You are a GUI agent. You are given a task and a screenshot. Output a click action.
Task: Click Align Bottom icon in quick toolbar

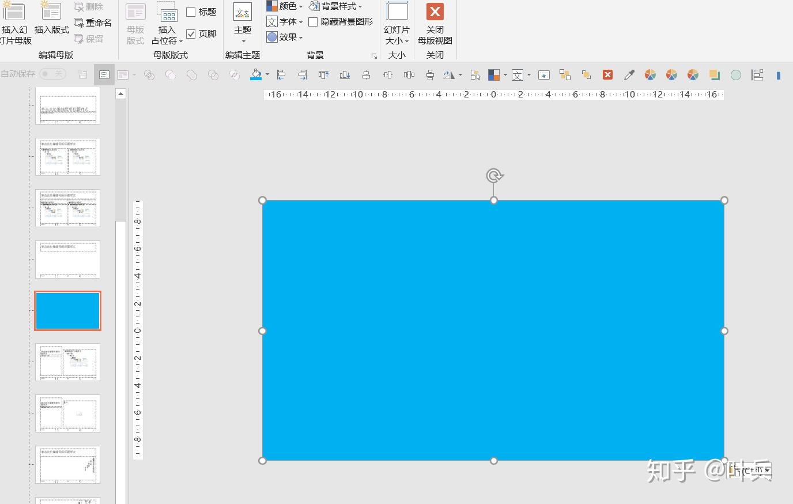[x=345, y=75]
